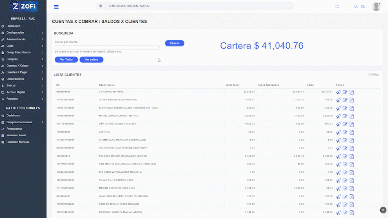
Task: Expand the Configuración sidebar menu
Action: pos(23,33)
